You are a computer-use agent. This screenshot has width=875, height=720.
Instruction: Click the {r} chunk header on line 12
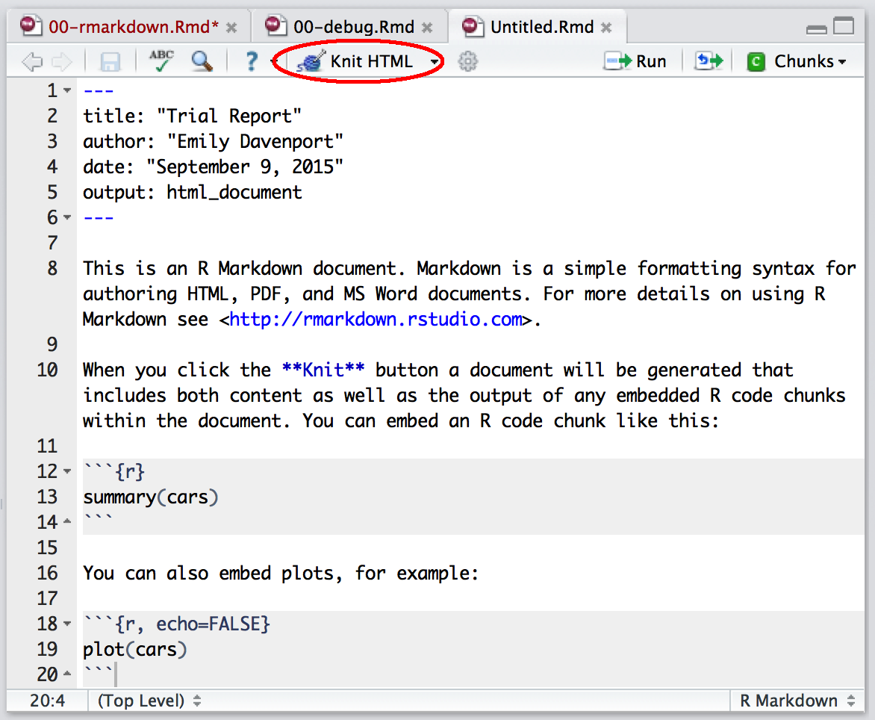[113, 471]
